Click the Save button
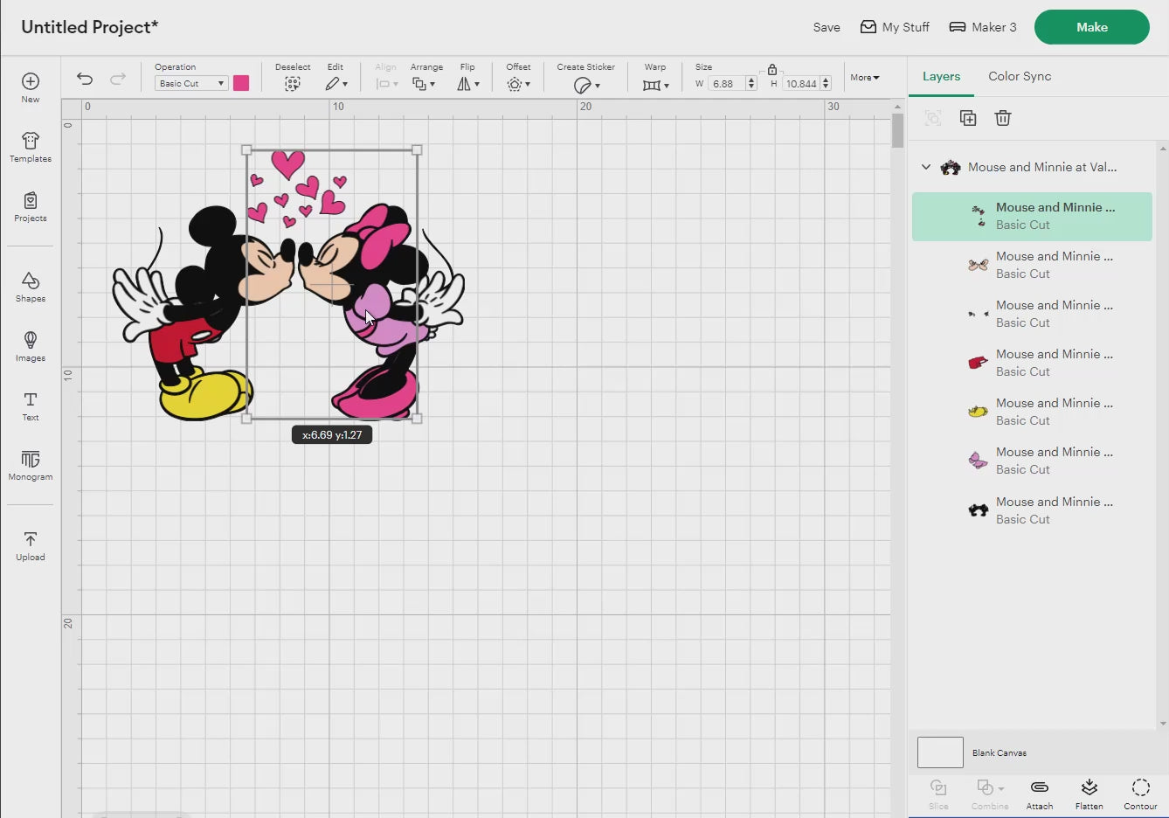Screen dimensions: 1169x818 [x=827, y=27]
